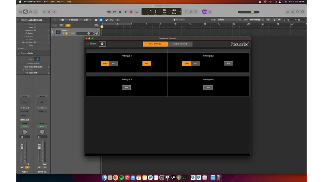Toggle the metronome click button
Image resolution: width=323 pixels, height=182 pixels.
(210, 12)
